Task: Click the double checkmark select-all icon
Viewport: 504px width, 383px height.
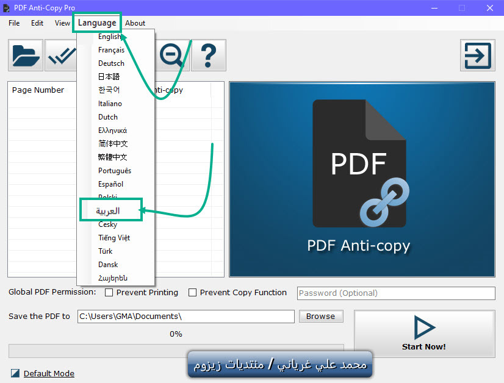Action: tap(61, 55)
